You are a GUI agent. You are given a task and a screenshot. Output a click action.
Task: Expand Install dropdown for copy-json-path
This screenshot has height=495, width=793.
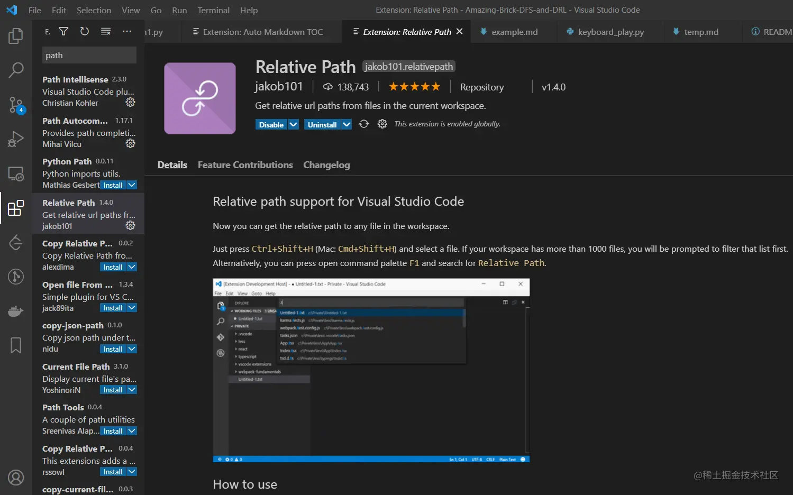(x=132, y=349)
